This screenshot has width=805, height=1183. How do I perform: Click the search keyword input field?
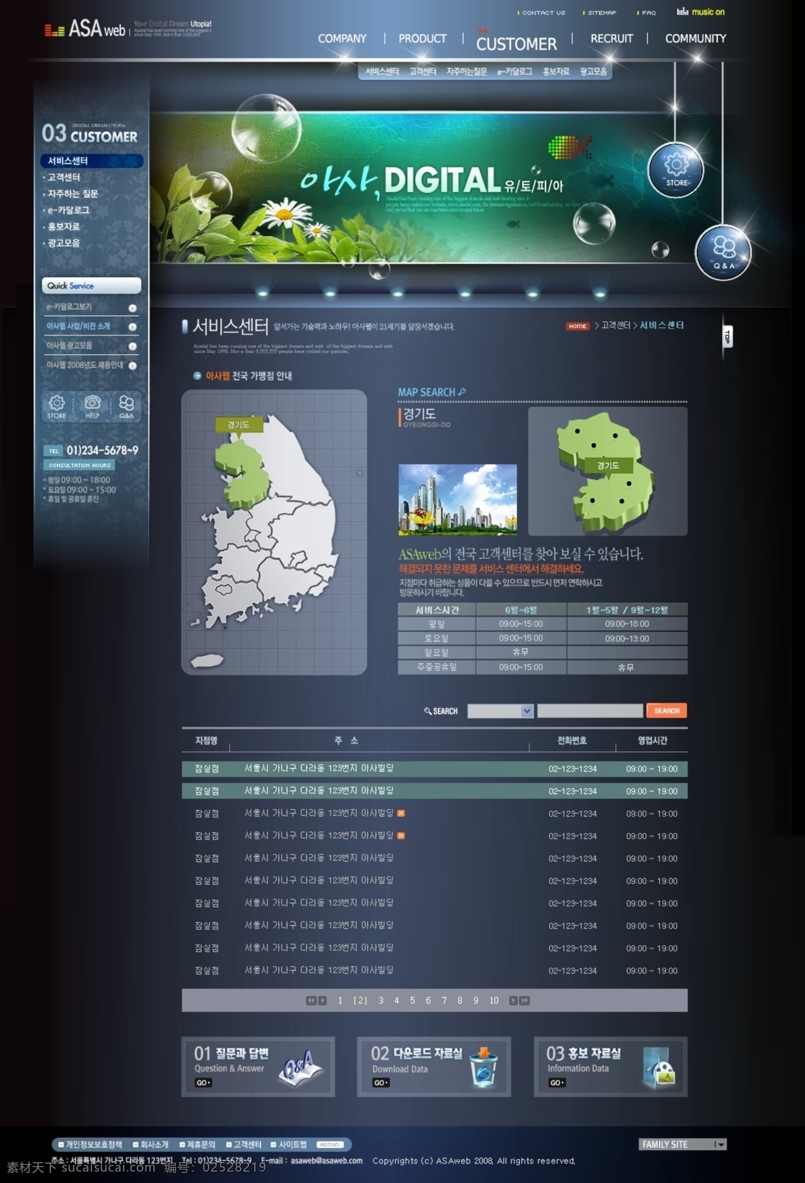click(590, 711)
